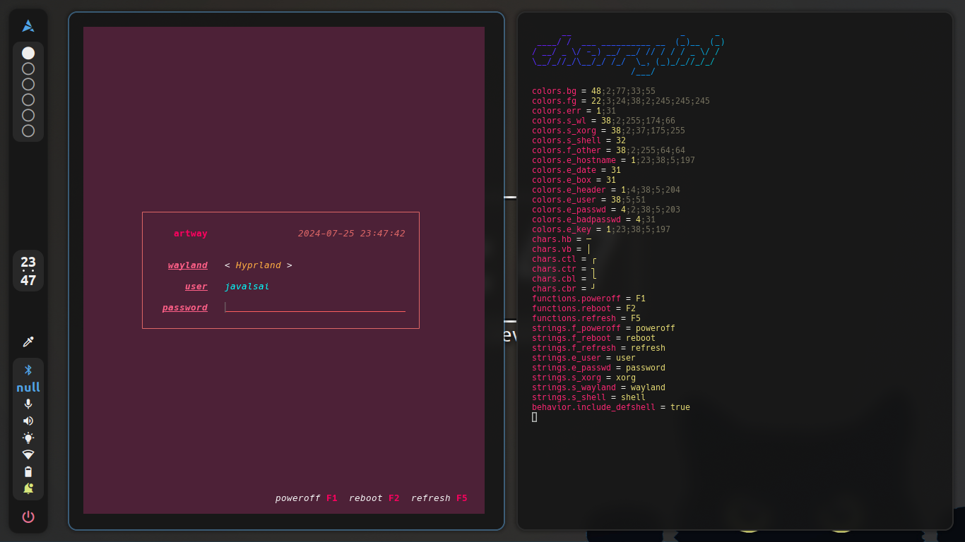Screen dimensions: 965x542
Task: Open Bluetooth settings icon
Action: pyautogui.click(x=28, y=370)
